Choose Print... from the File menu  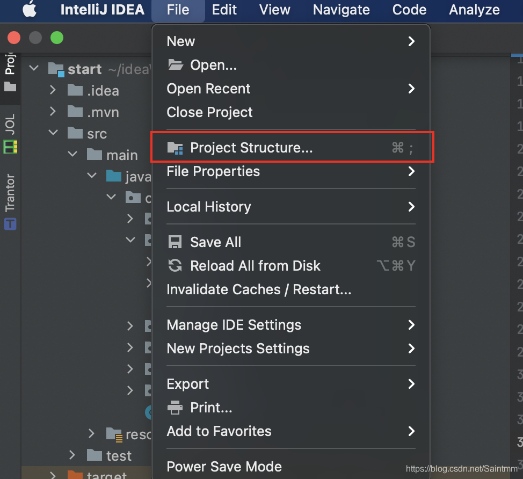coord(291,408)
